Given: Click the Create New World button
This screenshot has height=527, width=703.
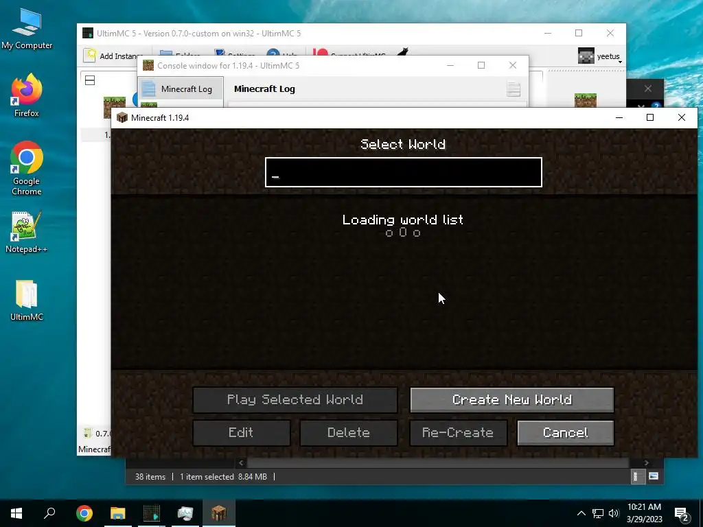Looking at the screenshot, I should point(511,400).
